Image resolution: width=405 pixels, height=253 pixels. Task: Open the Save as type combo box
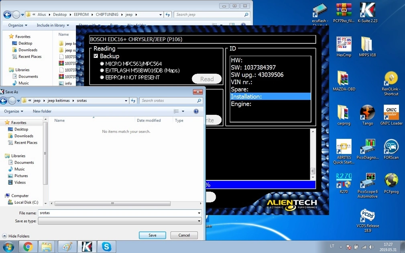[x=120, y=221]
